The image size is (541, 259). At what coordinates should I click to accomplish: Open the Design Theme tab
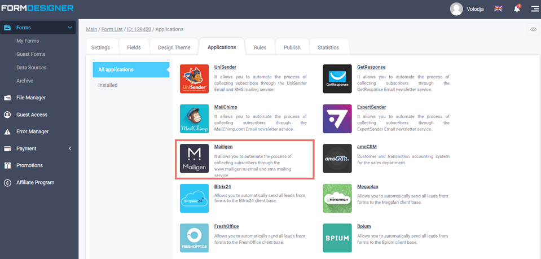click(x=174, y=47)
